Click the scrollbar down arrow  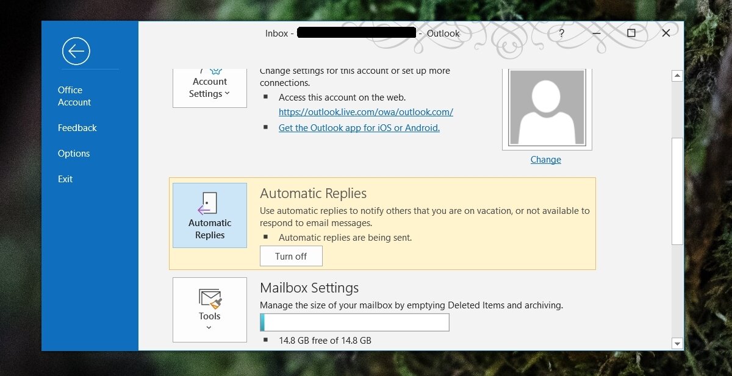(676, 344)
